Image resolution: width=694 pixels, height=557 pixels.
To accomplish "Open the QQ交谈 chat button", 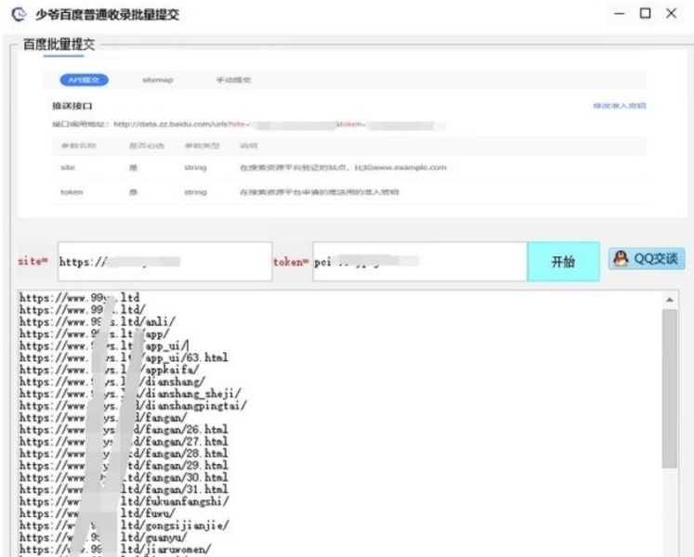I will coord(647,258).
